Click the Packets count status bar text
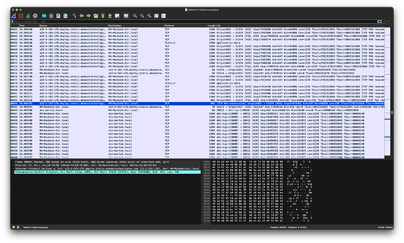Image resolution: width=404 pixels, height=243 pixels. click(x=288, y=227)
